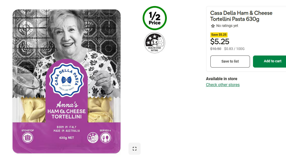Click Anna's Ham & Cheese Tortellini label text
The height and width of the screenshot is (160, 286).
click(67, 110)
